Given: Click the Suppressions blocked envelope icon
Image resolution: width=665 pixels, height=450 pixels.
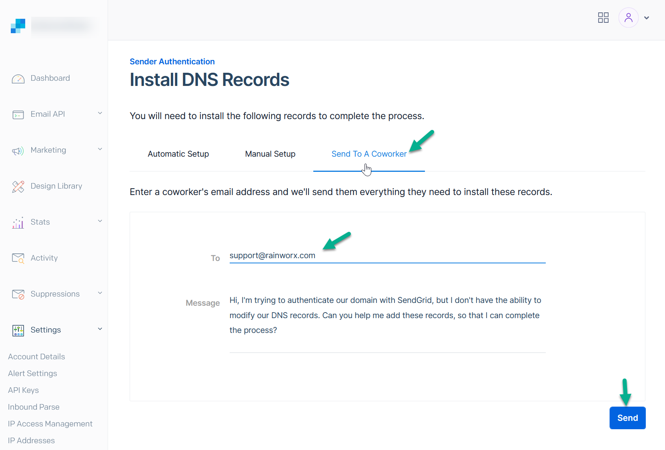Looking at the screenshot, I should point(18,295).
